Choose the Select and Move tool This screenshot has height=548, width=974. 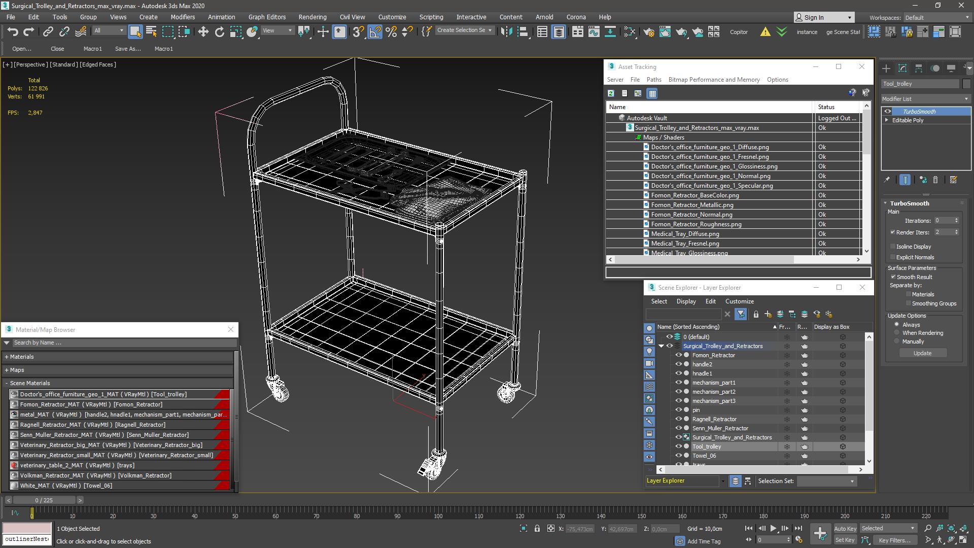coord(203,31)
